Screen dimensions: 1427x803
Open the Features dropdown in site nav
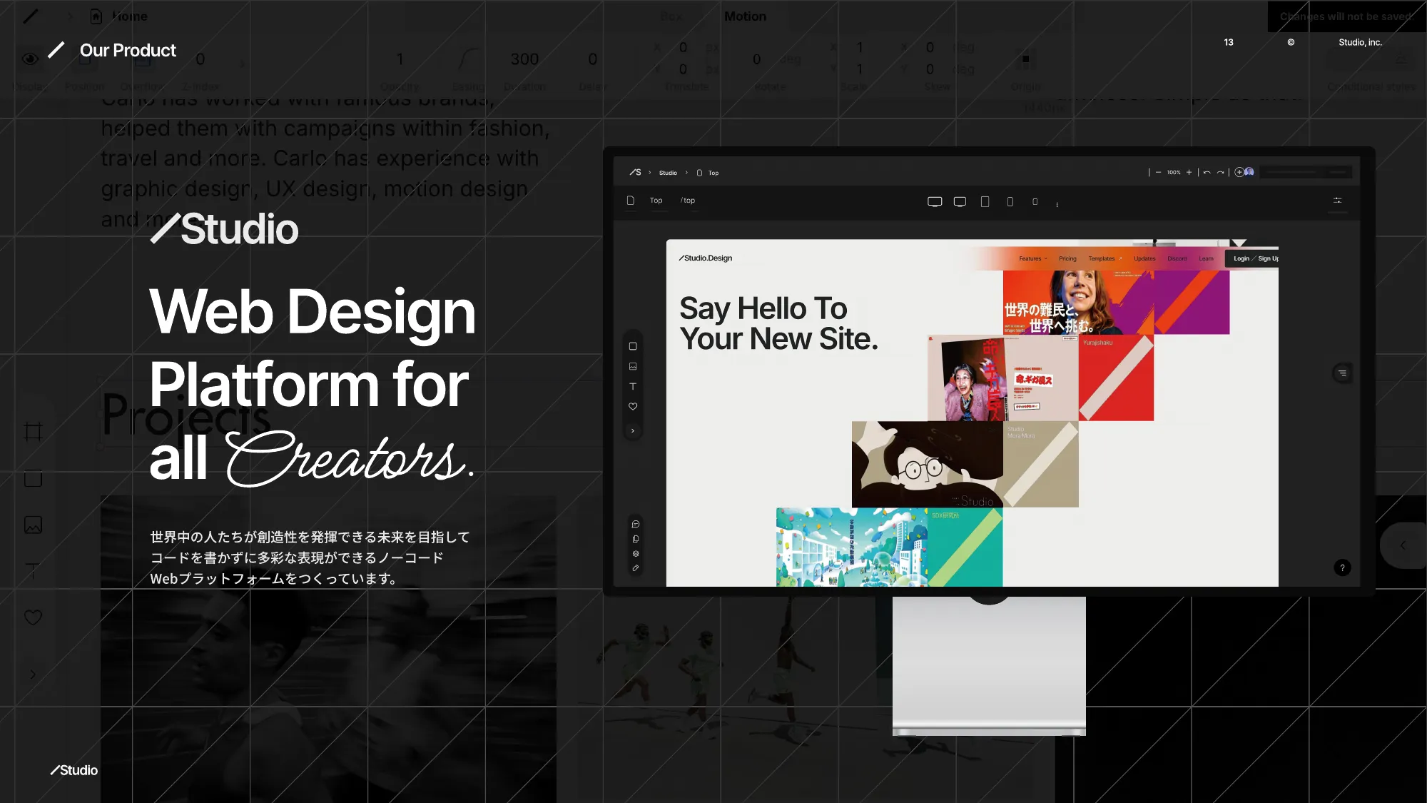coord(1032,258)
